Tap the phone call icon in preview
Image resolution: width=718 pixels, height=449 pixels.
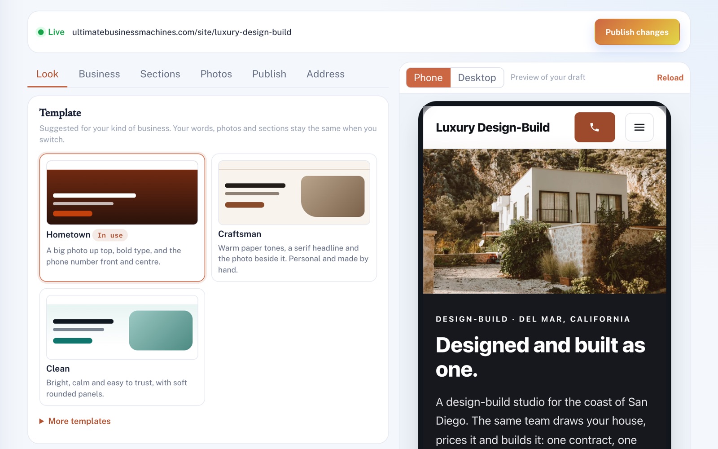click(x=595, y=127)
